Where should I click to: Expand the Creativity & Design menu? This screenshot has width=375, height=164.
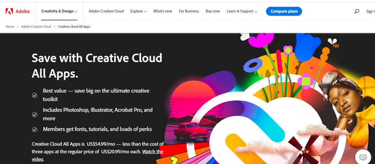59,11
